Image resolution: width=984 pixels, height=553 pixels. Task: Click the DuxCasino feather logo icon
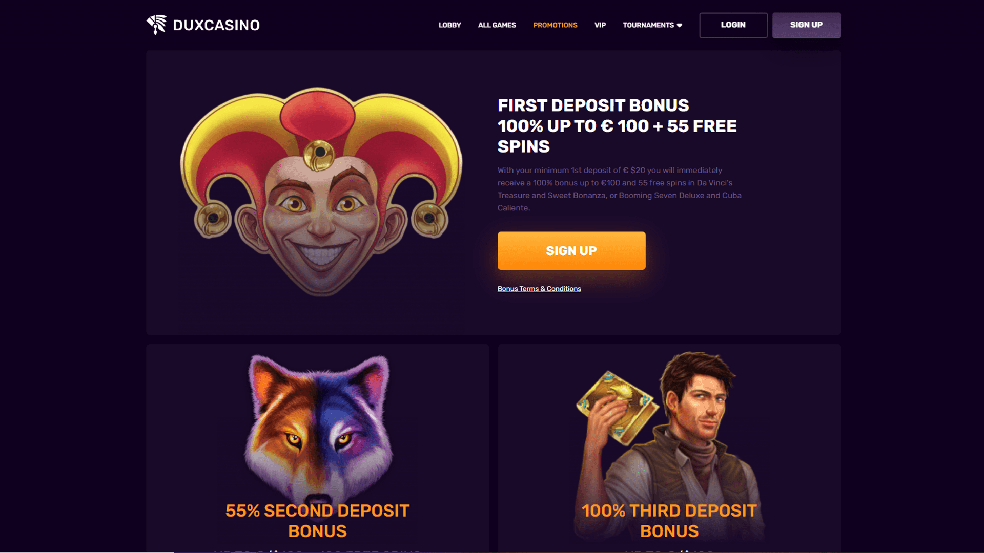(x=156, y=25)
